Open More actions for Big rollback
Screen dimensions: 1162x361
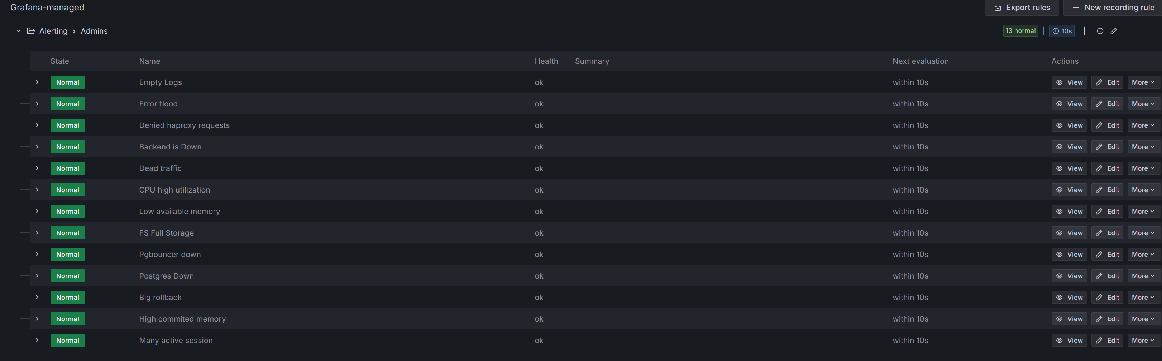tap(1143, 297)
